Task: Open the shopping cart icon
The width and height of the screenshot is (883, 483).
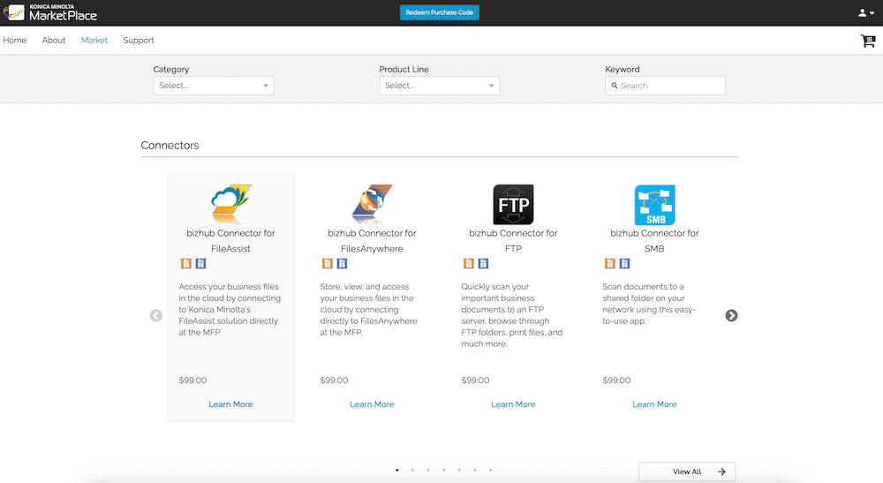Action: (x=868, y=41)
